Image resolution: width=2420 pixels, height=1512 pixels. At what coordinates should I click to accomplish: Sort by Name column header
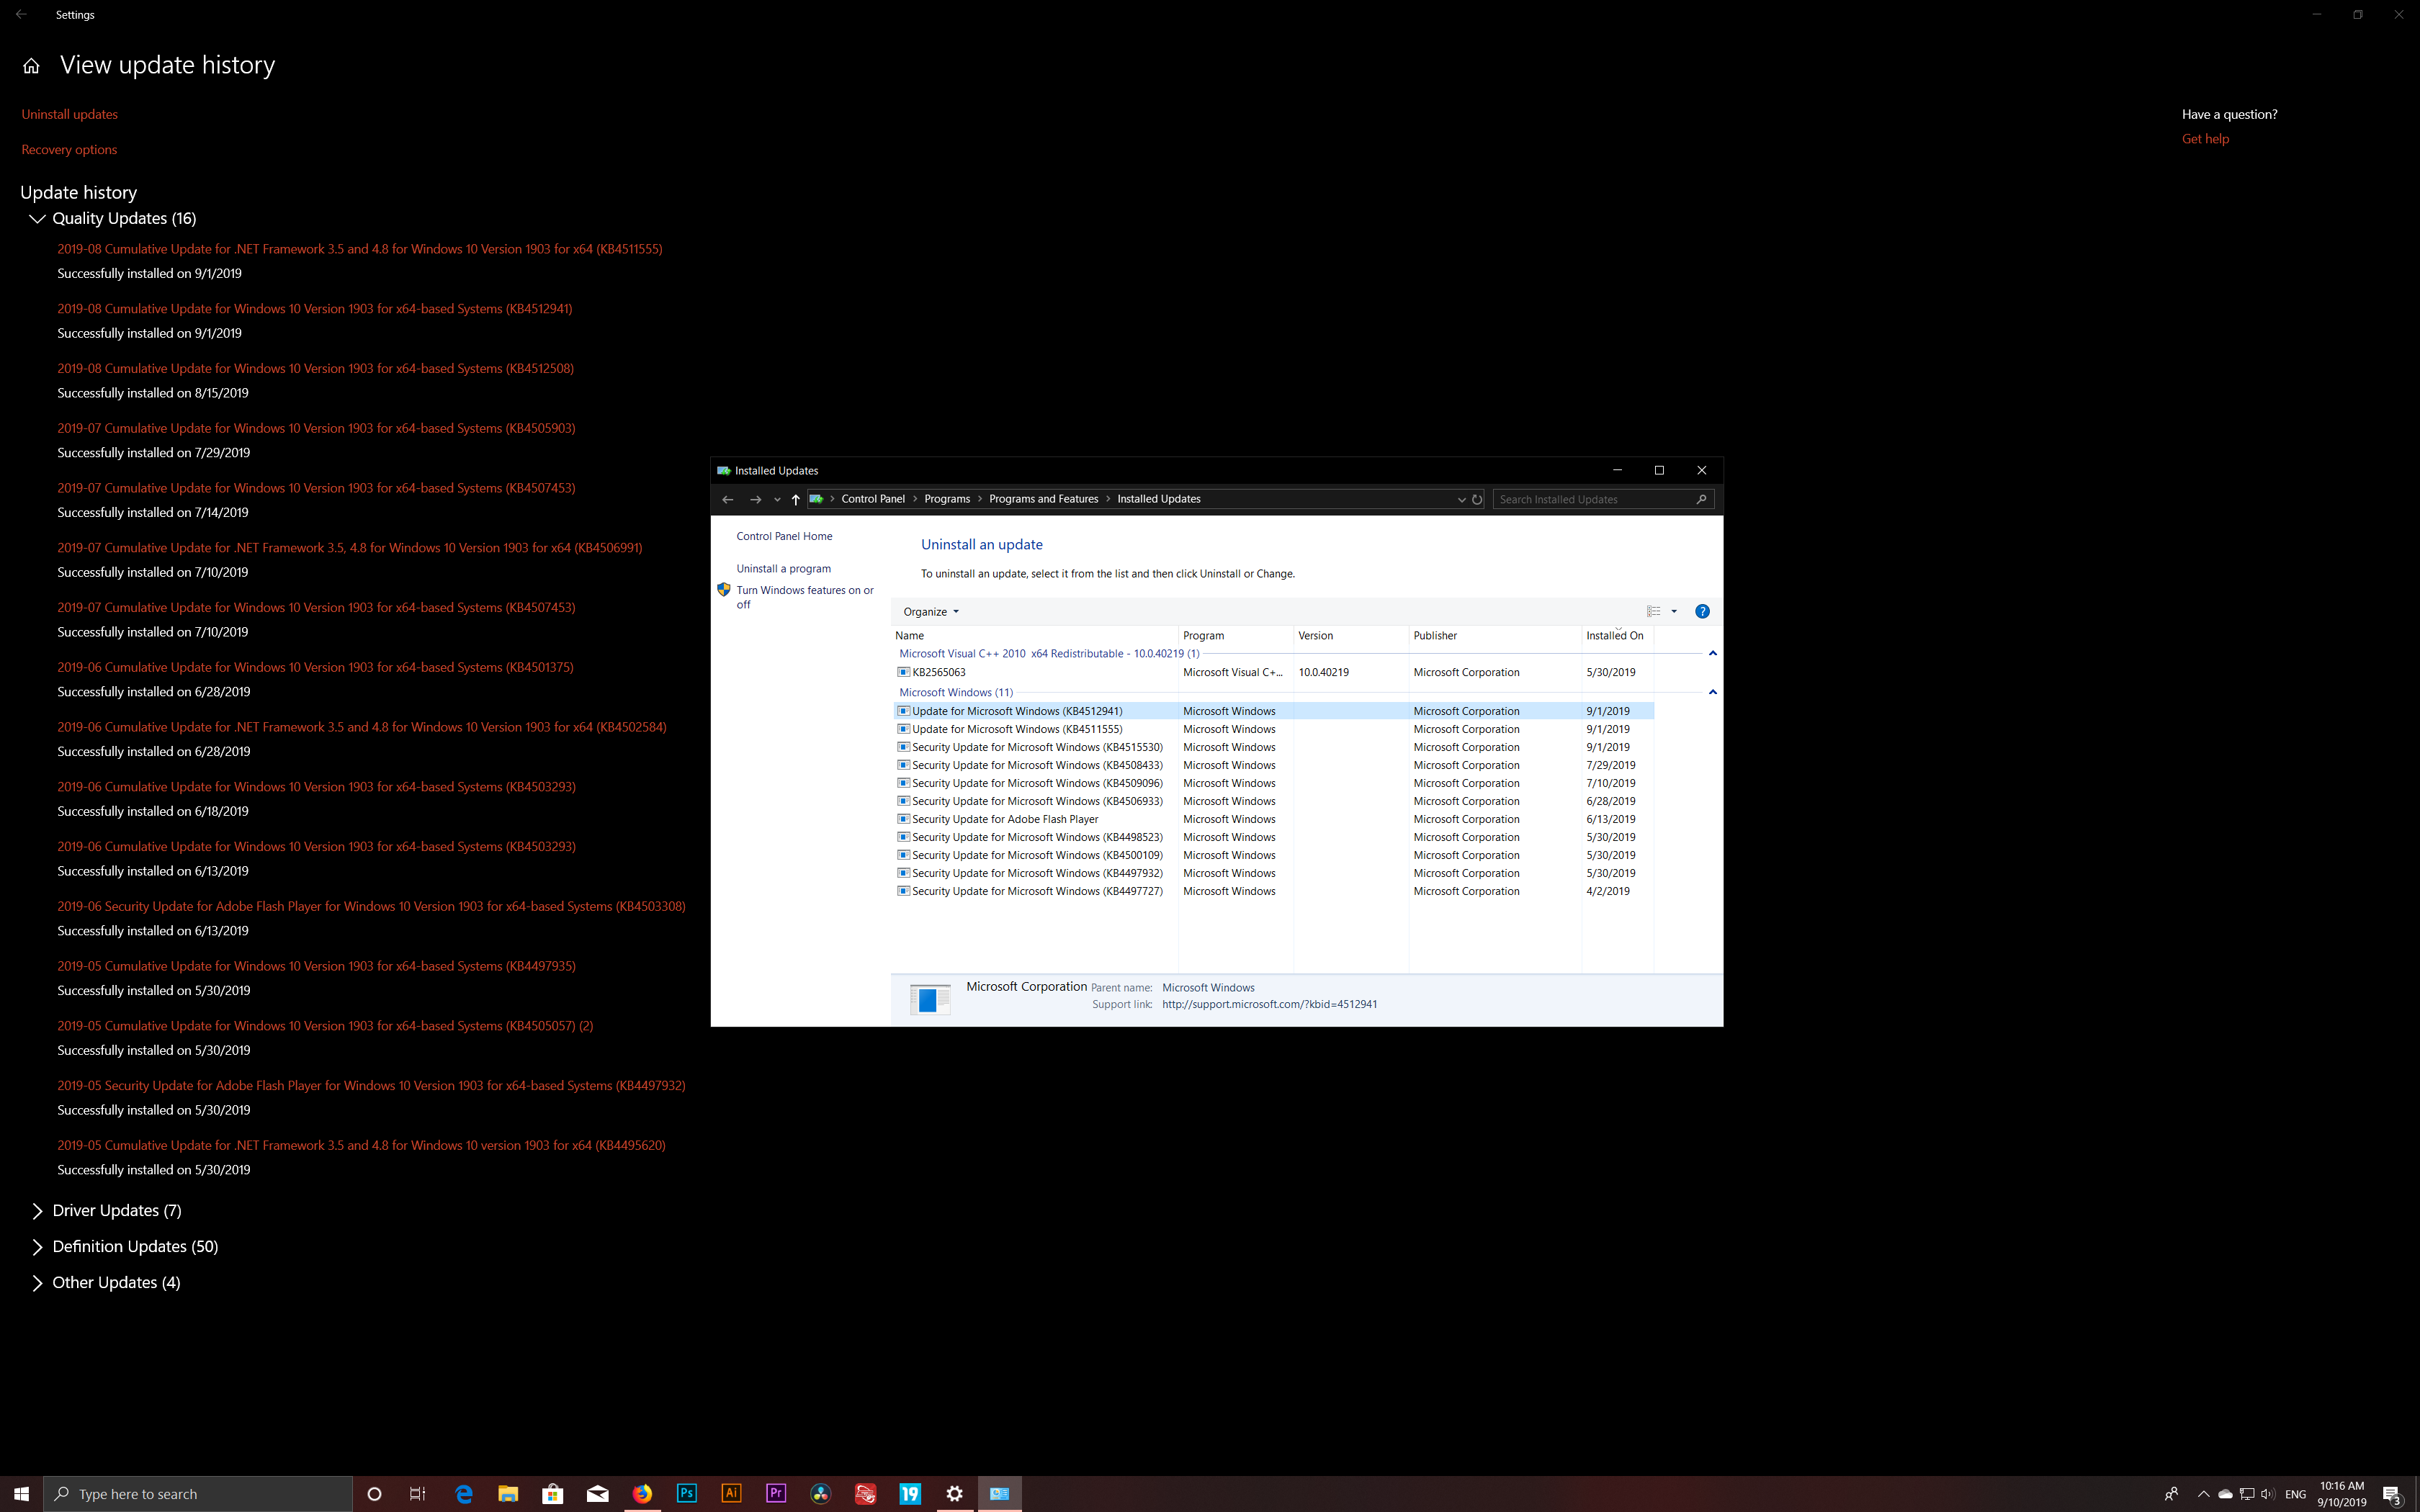tap(1035, 636)
